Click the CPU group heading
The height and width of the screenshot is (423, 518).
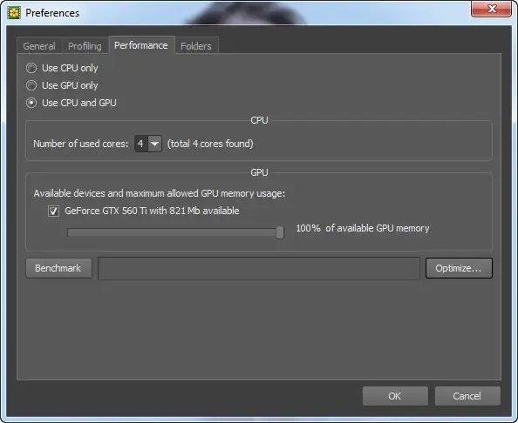259,120
